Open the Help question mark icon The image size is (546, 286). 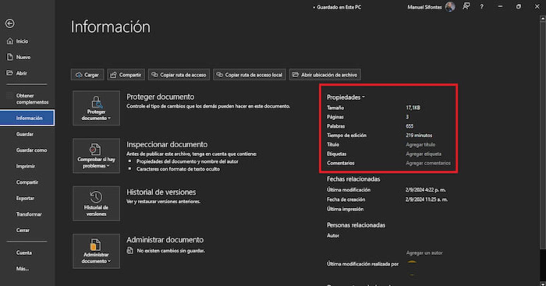(x=482, y=6)
